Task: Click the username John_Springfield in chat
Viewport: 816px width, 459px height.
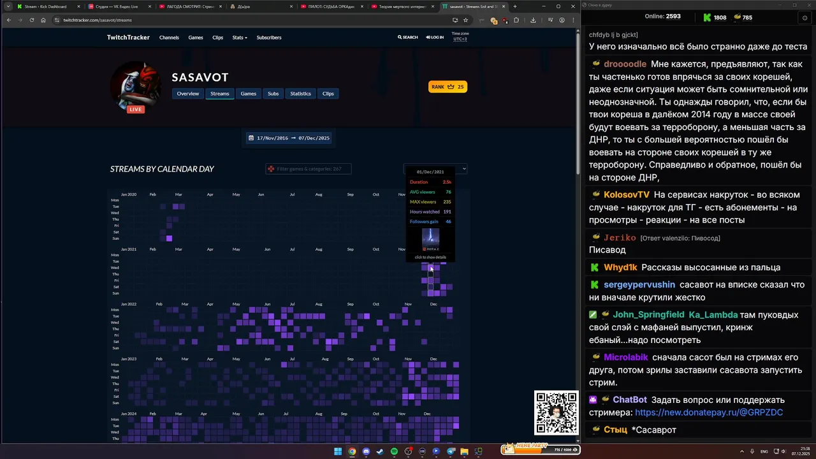Action: tap(648, 315)
